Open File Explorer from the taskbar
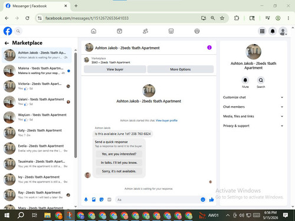Viewport: 295px width, 221px height. point(47,215)
